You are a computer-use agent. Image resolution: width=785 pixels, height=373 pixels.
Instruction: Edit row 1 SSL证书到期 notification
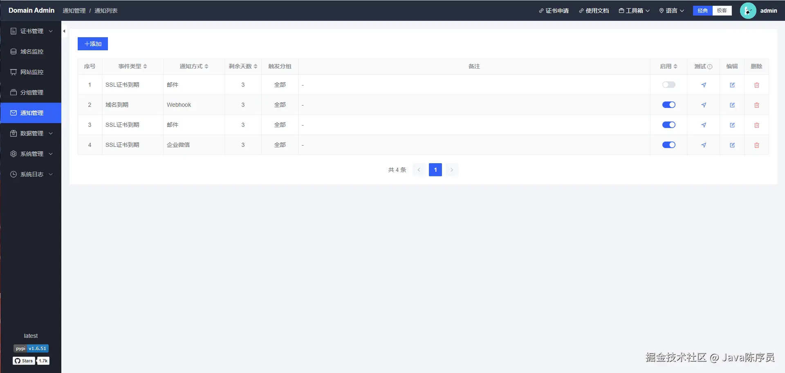(732, 85)
